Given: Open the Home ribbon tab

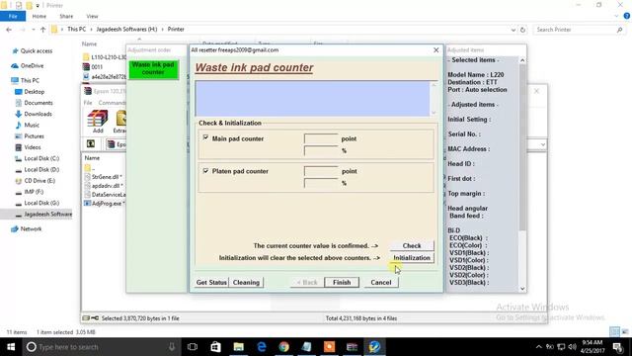Looking at the screenshot, I should pos(39,16).
